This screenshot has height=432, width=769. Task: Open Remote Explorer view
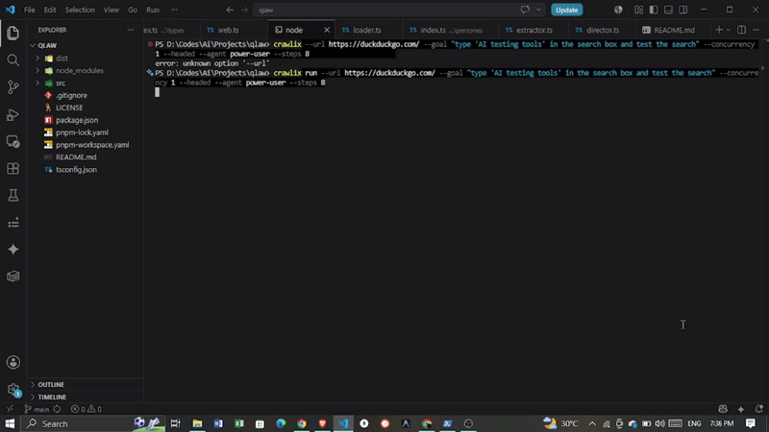pos(13,141)
